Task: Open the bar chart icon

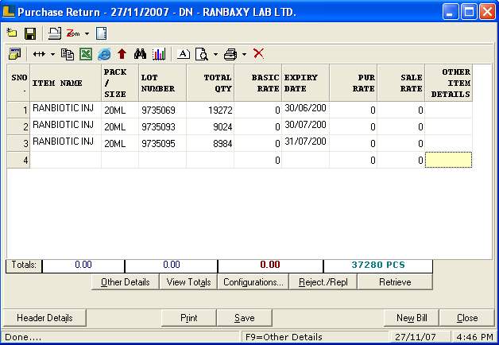Action: pos(159,54)
